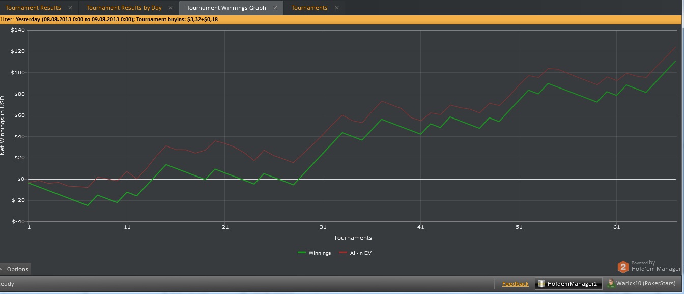Switch to the Tournament Results tab
684x294 pixels.
(x=33, y=8)
